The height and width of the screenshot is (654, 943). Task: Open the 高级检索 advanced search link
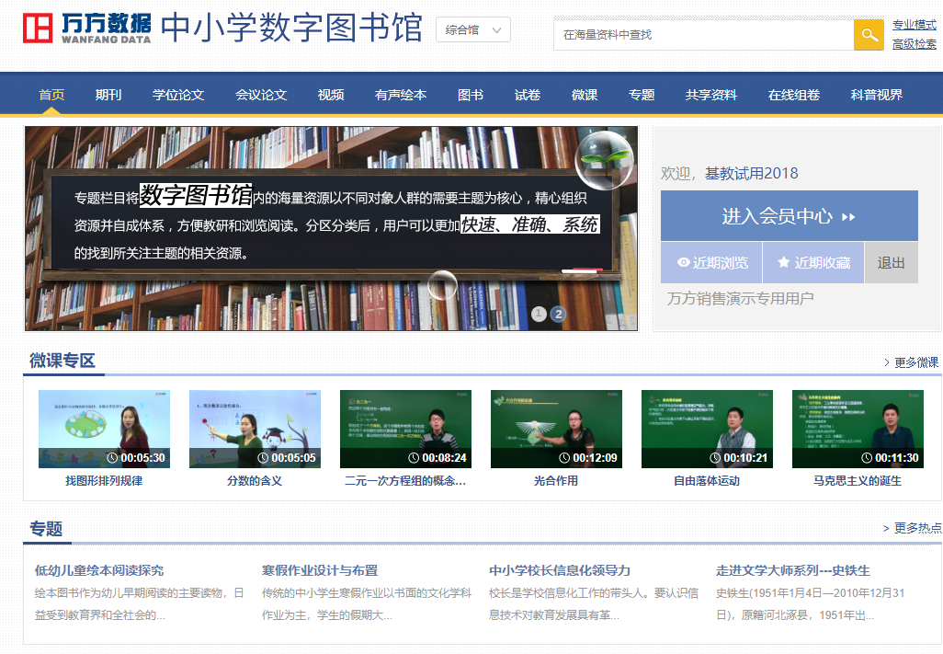pos(915,44)
